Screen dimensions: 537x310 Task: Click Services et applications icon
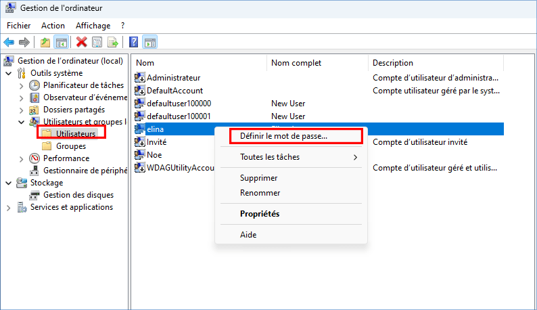pyautogui.click(x=22, y=207)
